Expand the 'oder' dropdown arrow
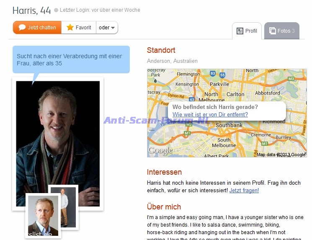The width and height of the screenshot is (312, 240). coord(113,28)
